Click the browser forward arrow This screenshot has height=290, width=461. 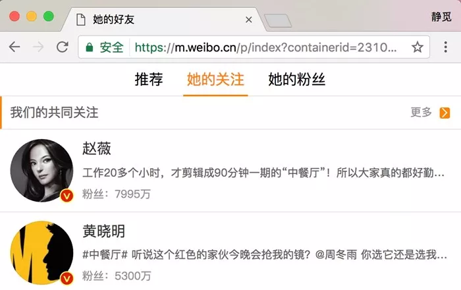(38, 47)
